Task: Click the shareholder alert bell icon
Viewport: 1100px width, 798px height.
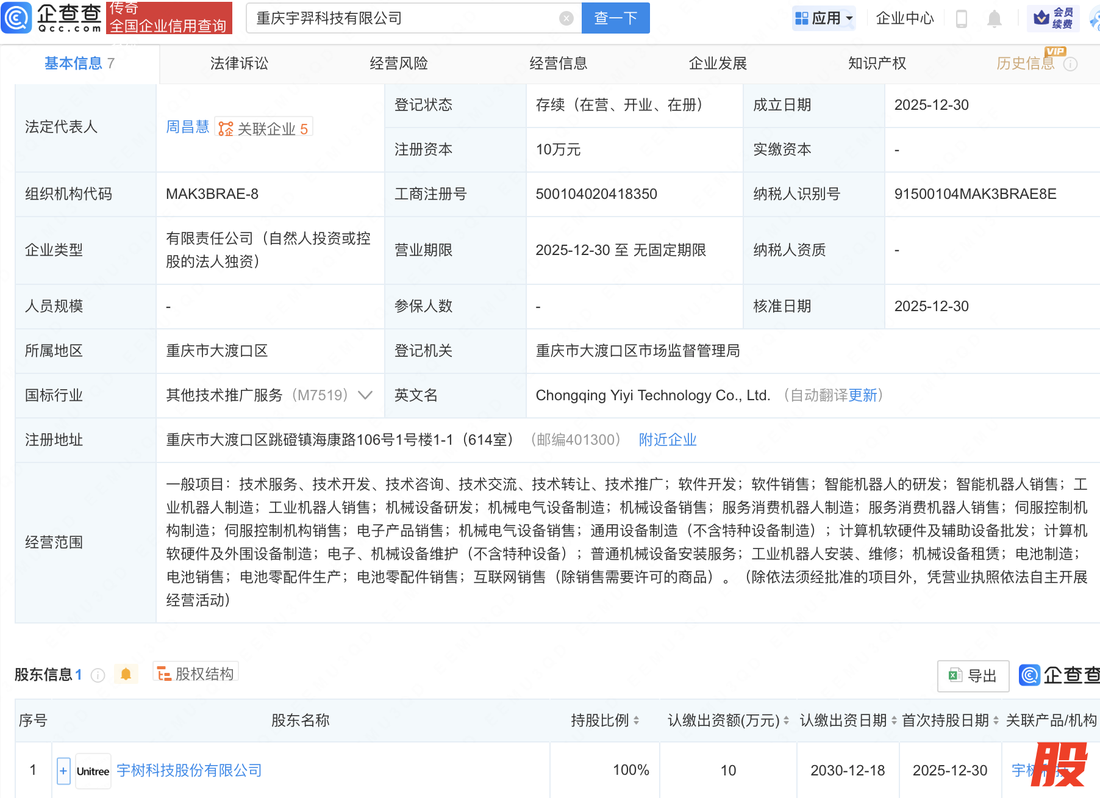Action: (126, 674)
